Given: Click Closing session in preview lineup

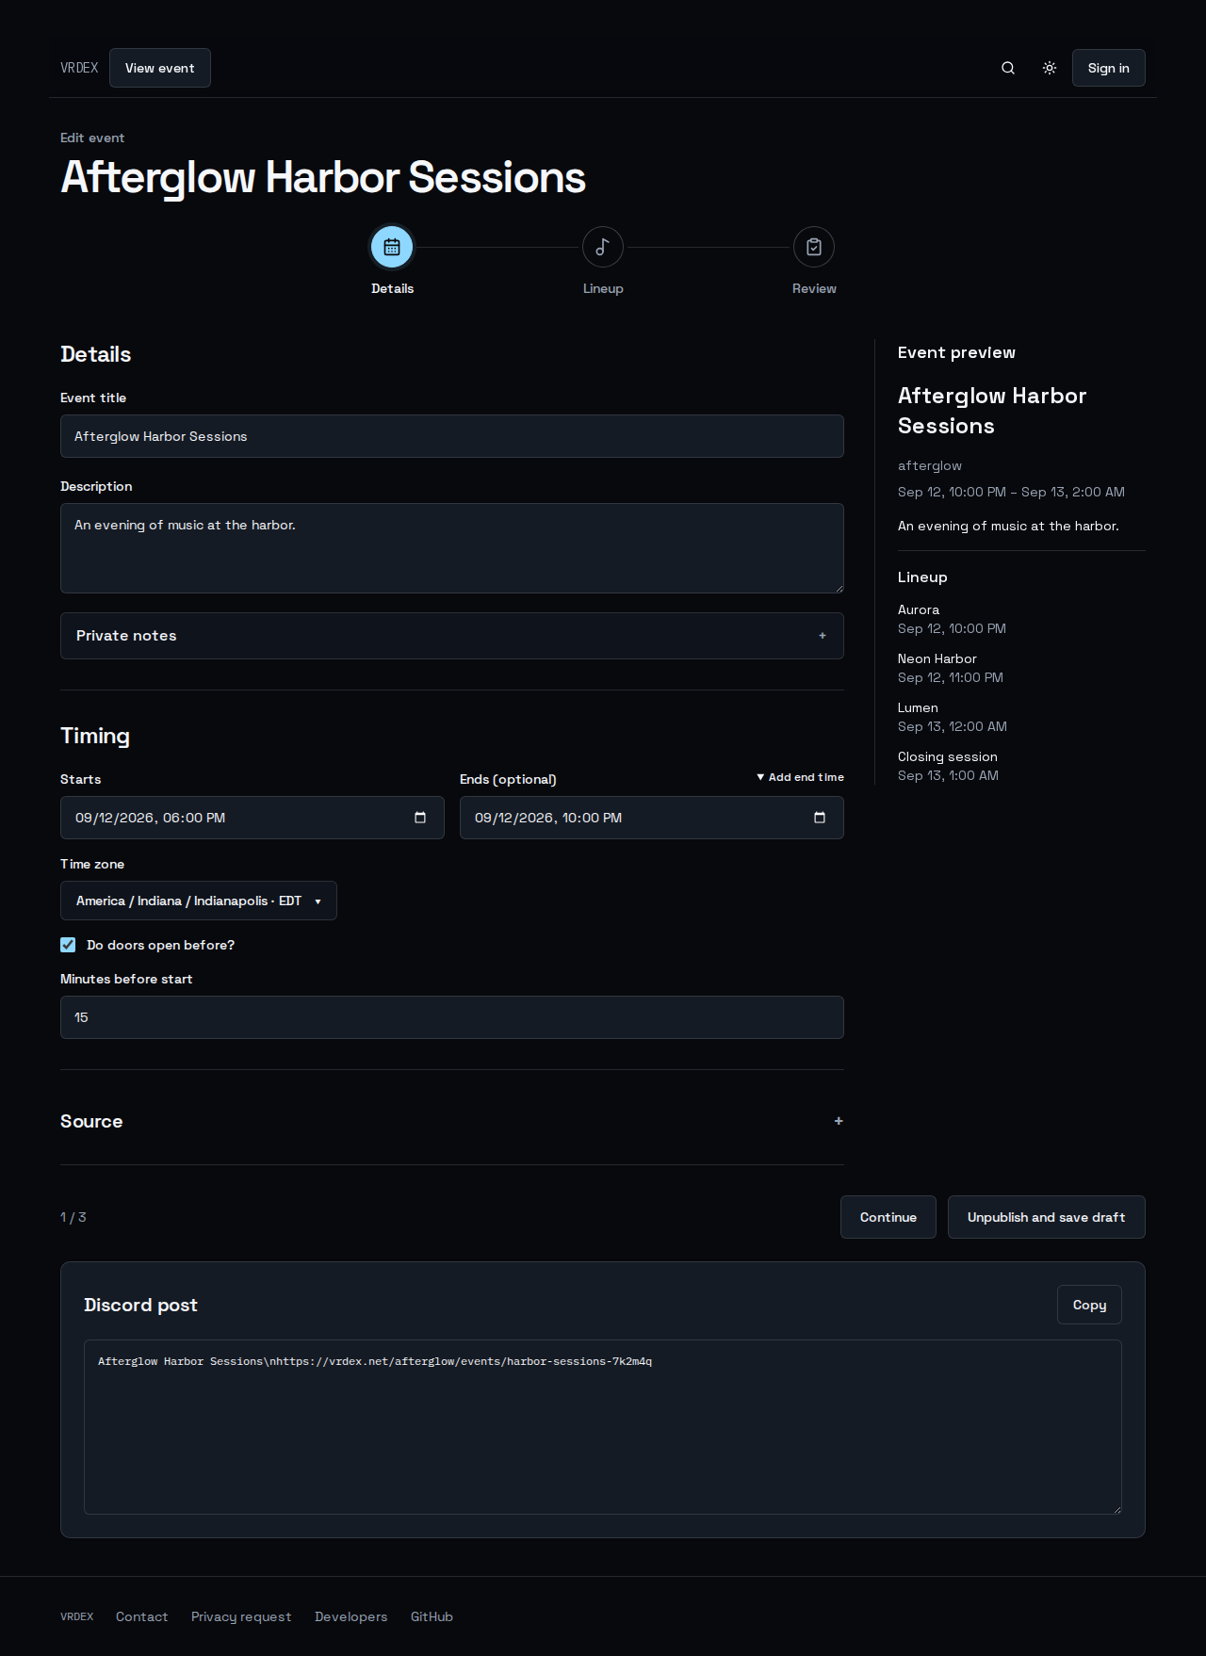Looking at the screenshot, I should coord(948,756).
